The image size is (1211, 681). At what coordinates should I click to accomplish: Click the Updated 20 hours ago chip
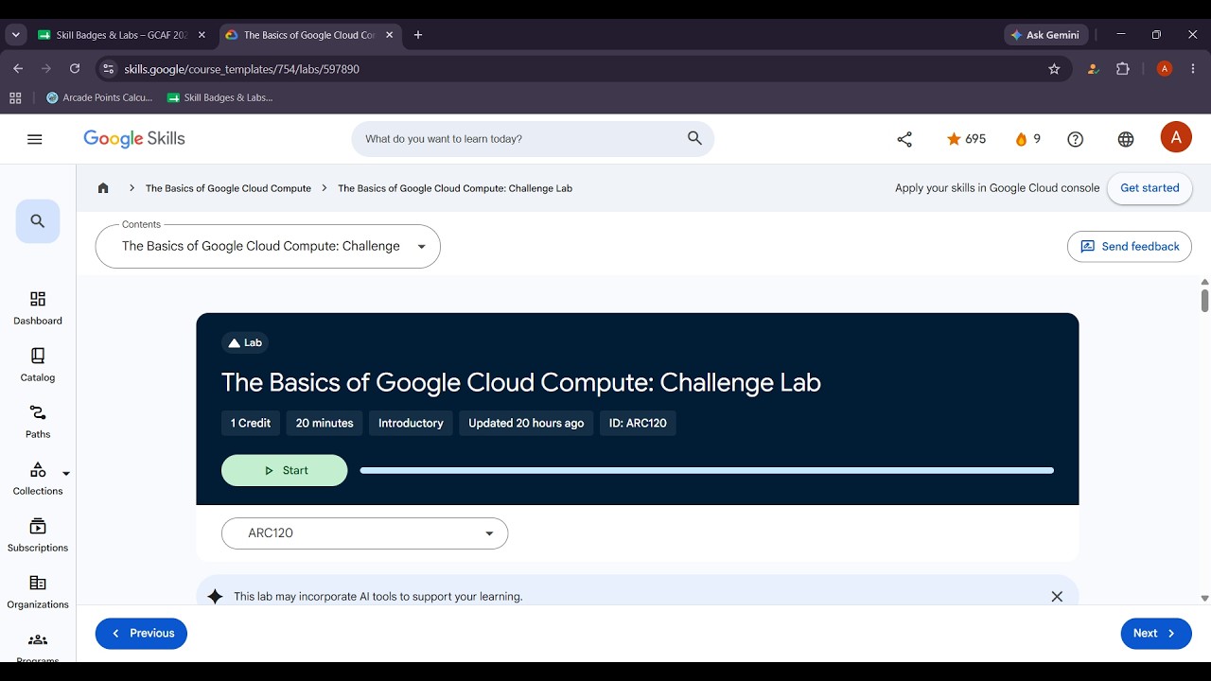tap(526, 423)
